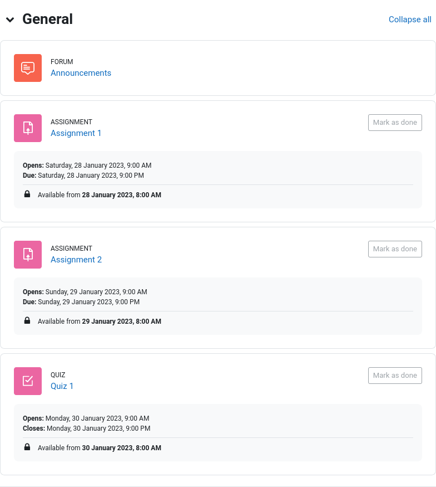Click the Quiz 1 checkmark icon
The image size is (436, 487).
tap(28, 381)
